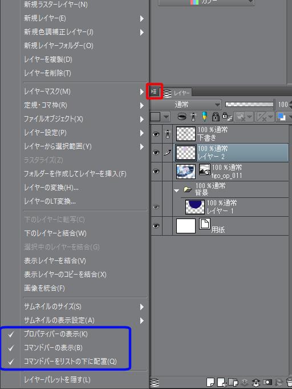
Task: Click transfer to lower layer icon
Action: click(244, 382)
